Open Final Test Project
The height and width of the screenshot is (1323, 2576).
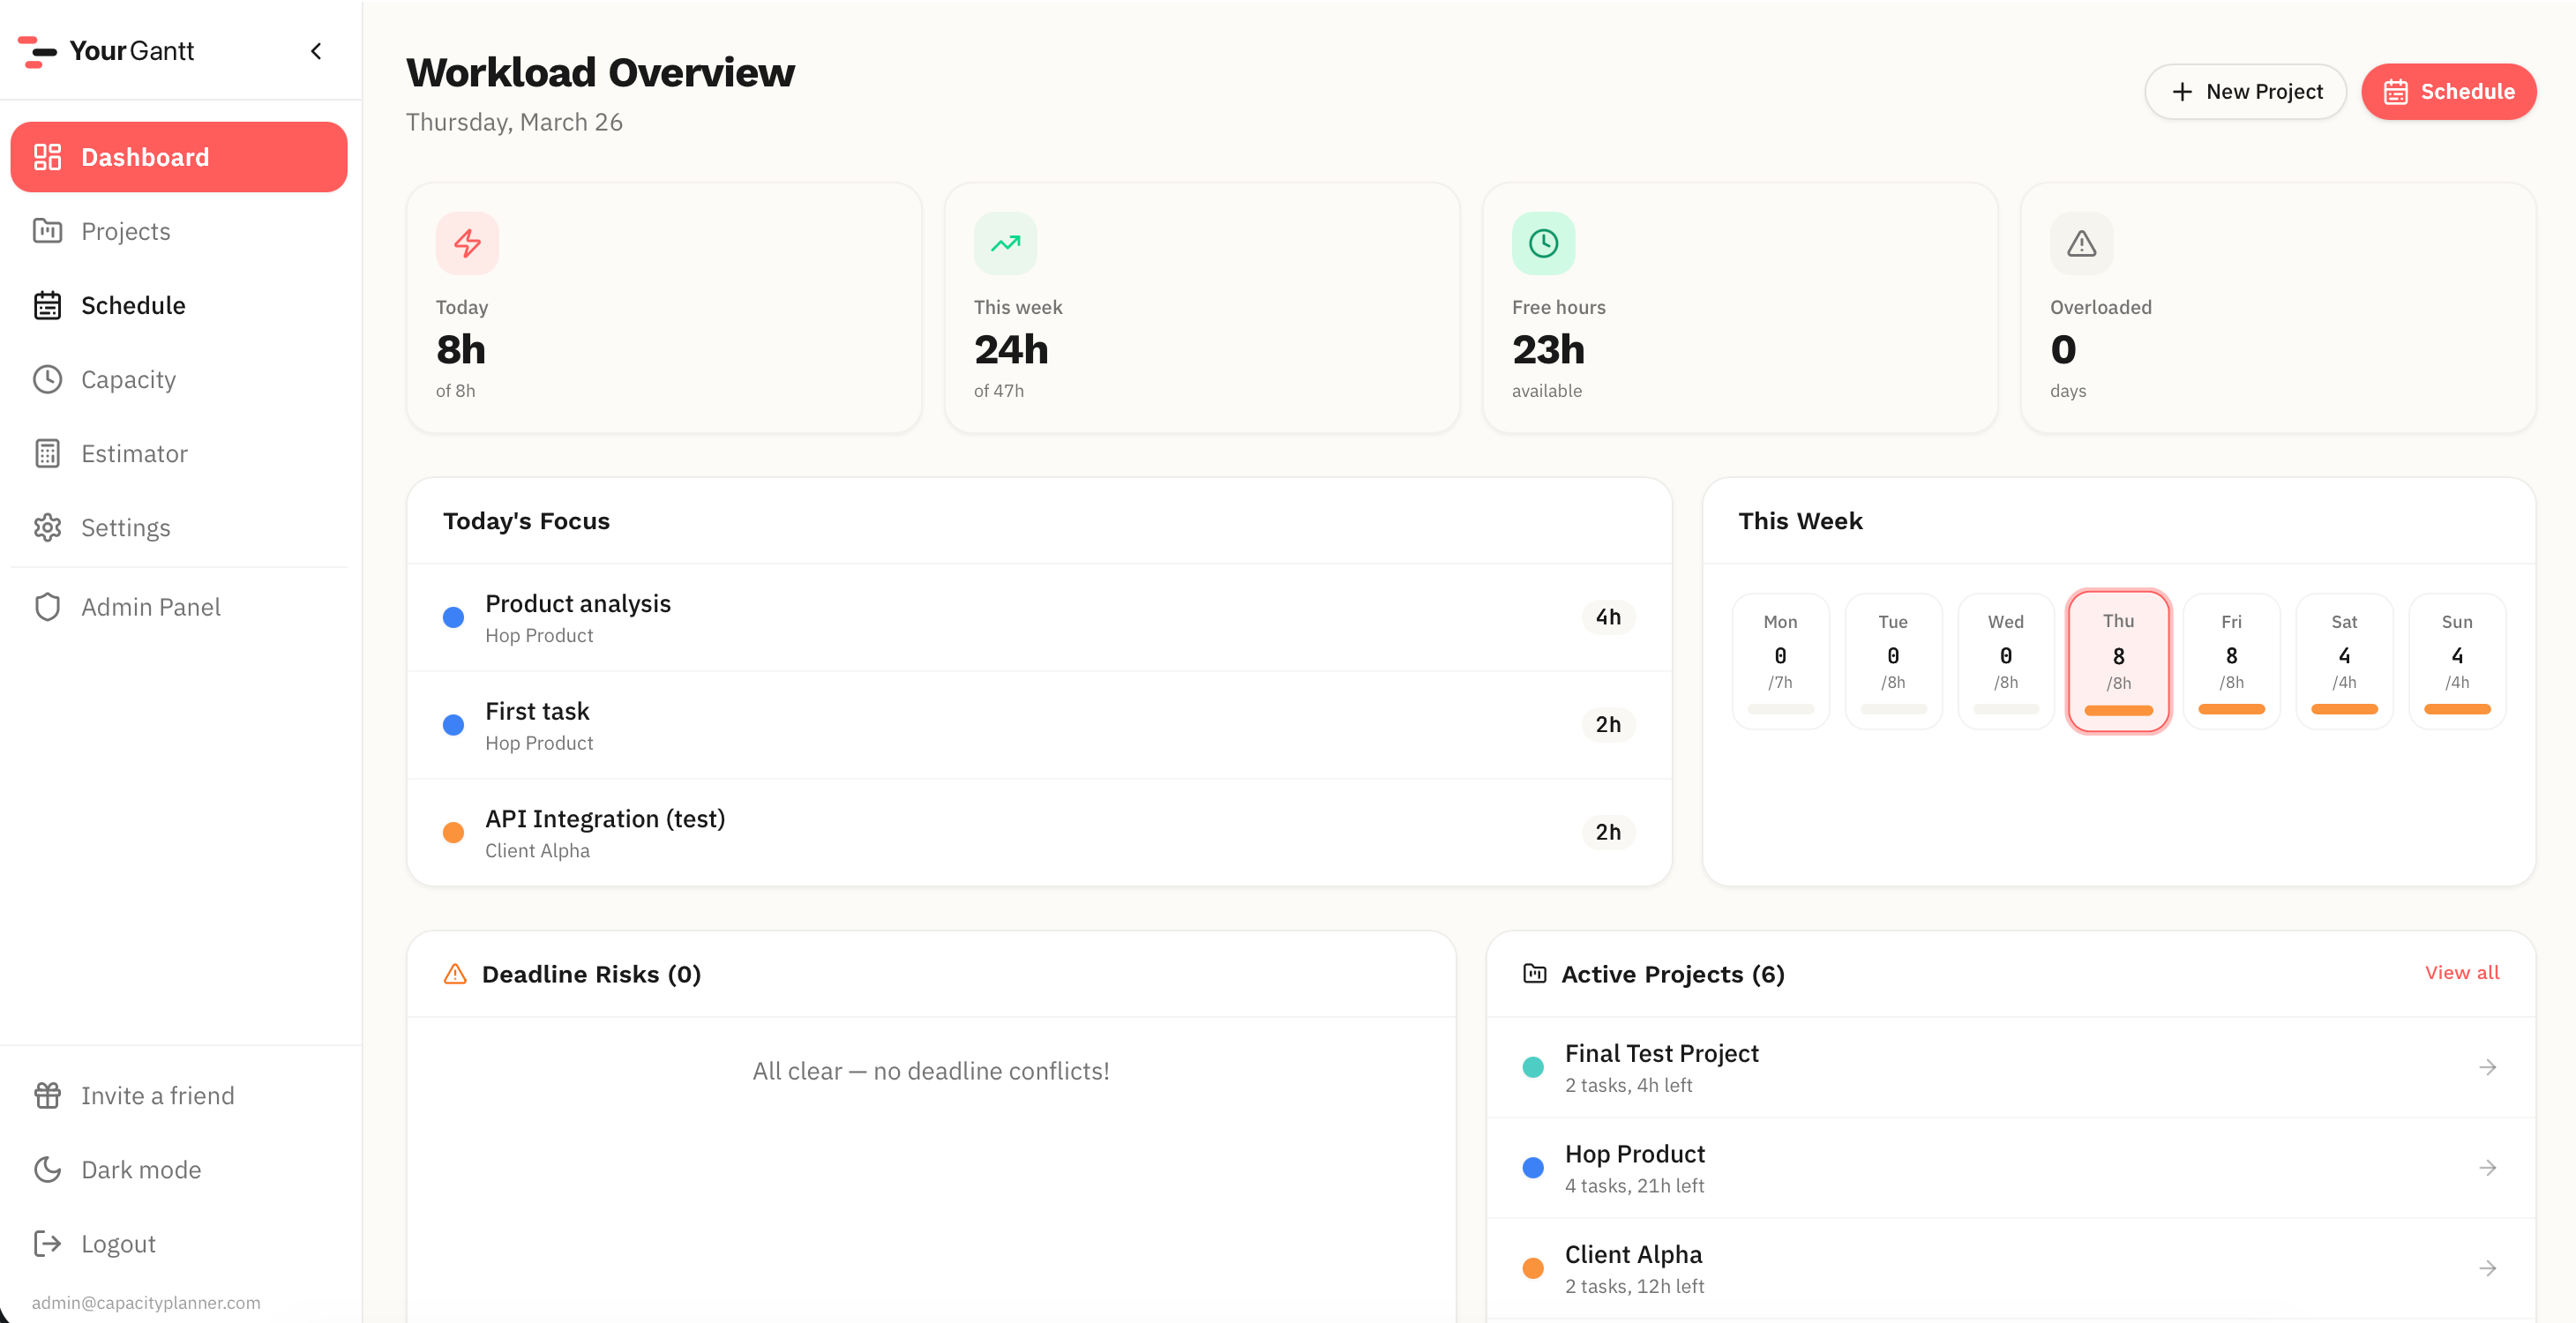coord(2011,1067)
